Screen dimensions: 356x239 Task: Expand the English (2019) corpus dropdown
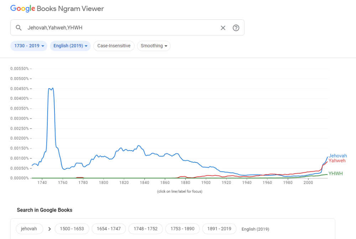click(x=70, y=46)
